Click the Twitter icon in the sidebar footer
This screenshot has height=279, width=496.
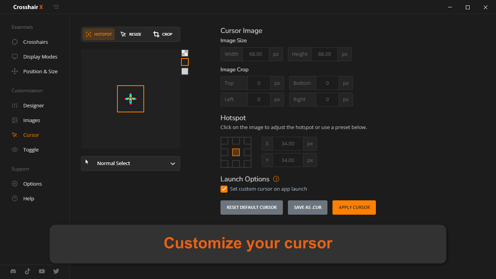pos(56,272)
